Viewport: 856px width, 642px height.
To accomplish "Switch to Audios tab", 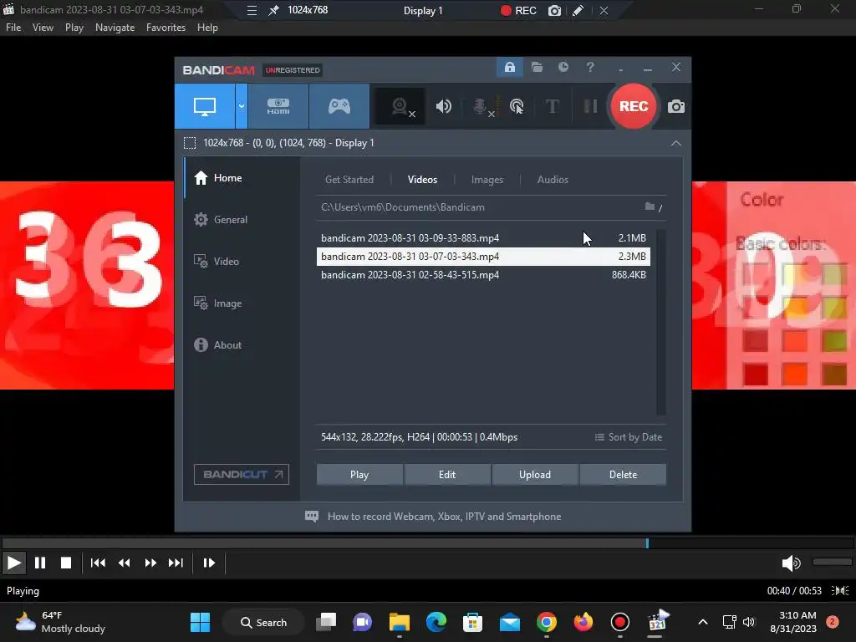I will pyautogui.click(x=553, y=180).
